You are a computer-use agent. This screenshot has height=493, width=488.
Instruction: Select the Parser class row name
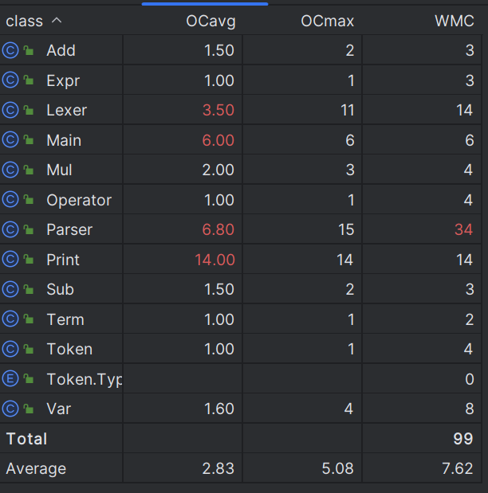(69, 229)
